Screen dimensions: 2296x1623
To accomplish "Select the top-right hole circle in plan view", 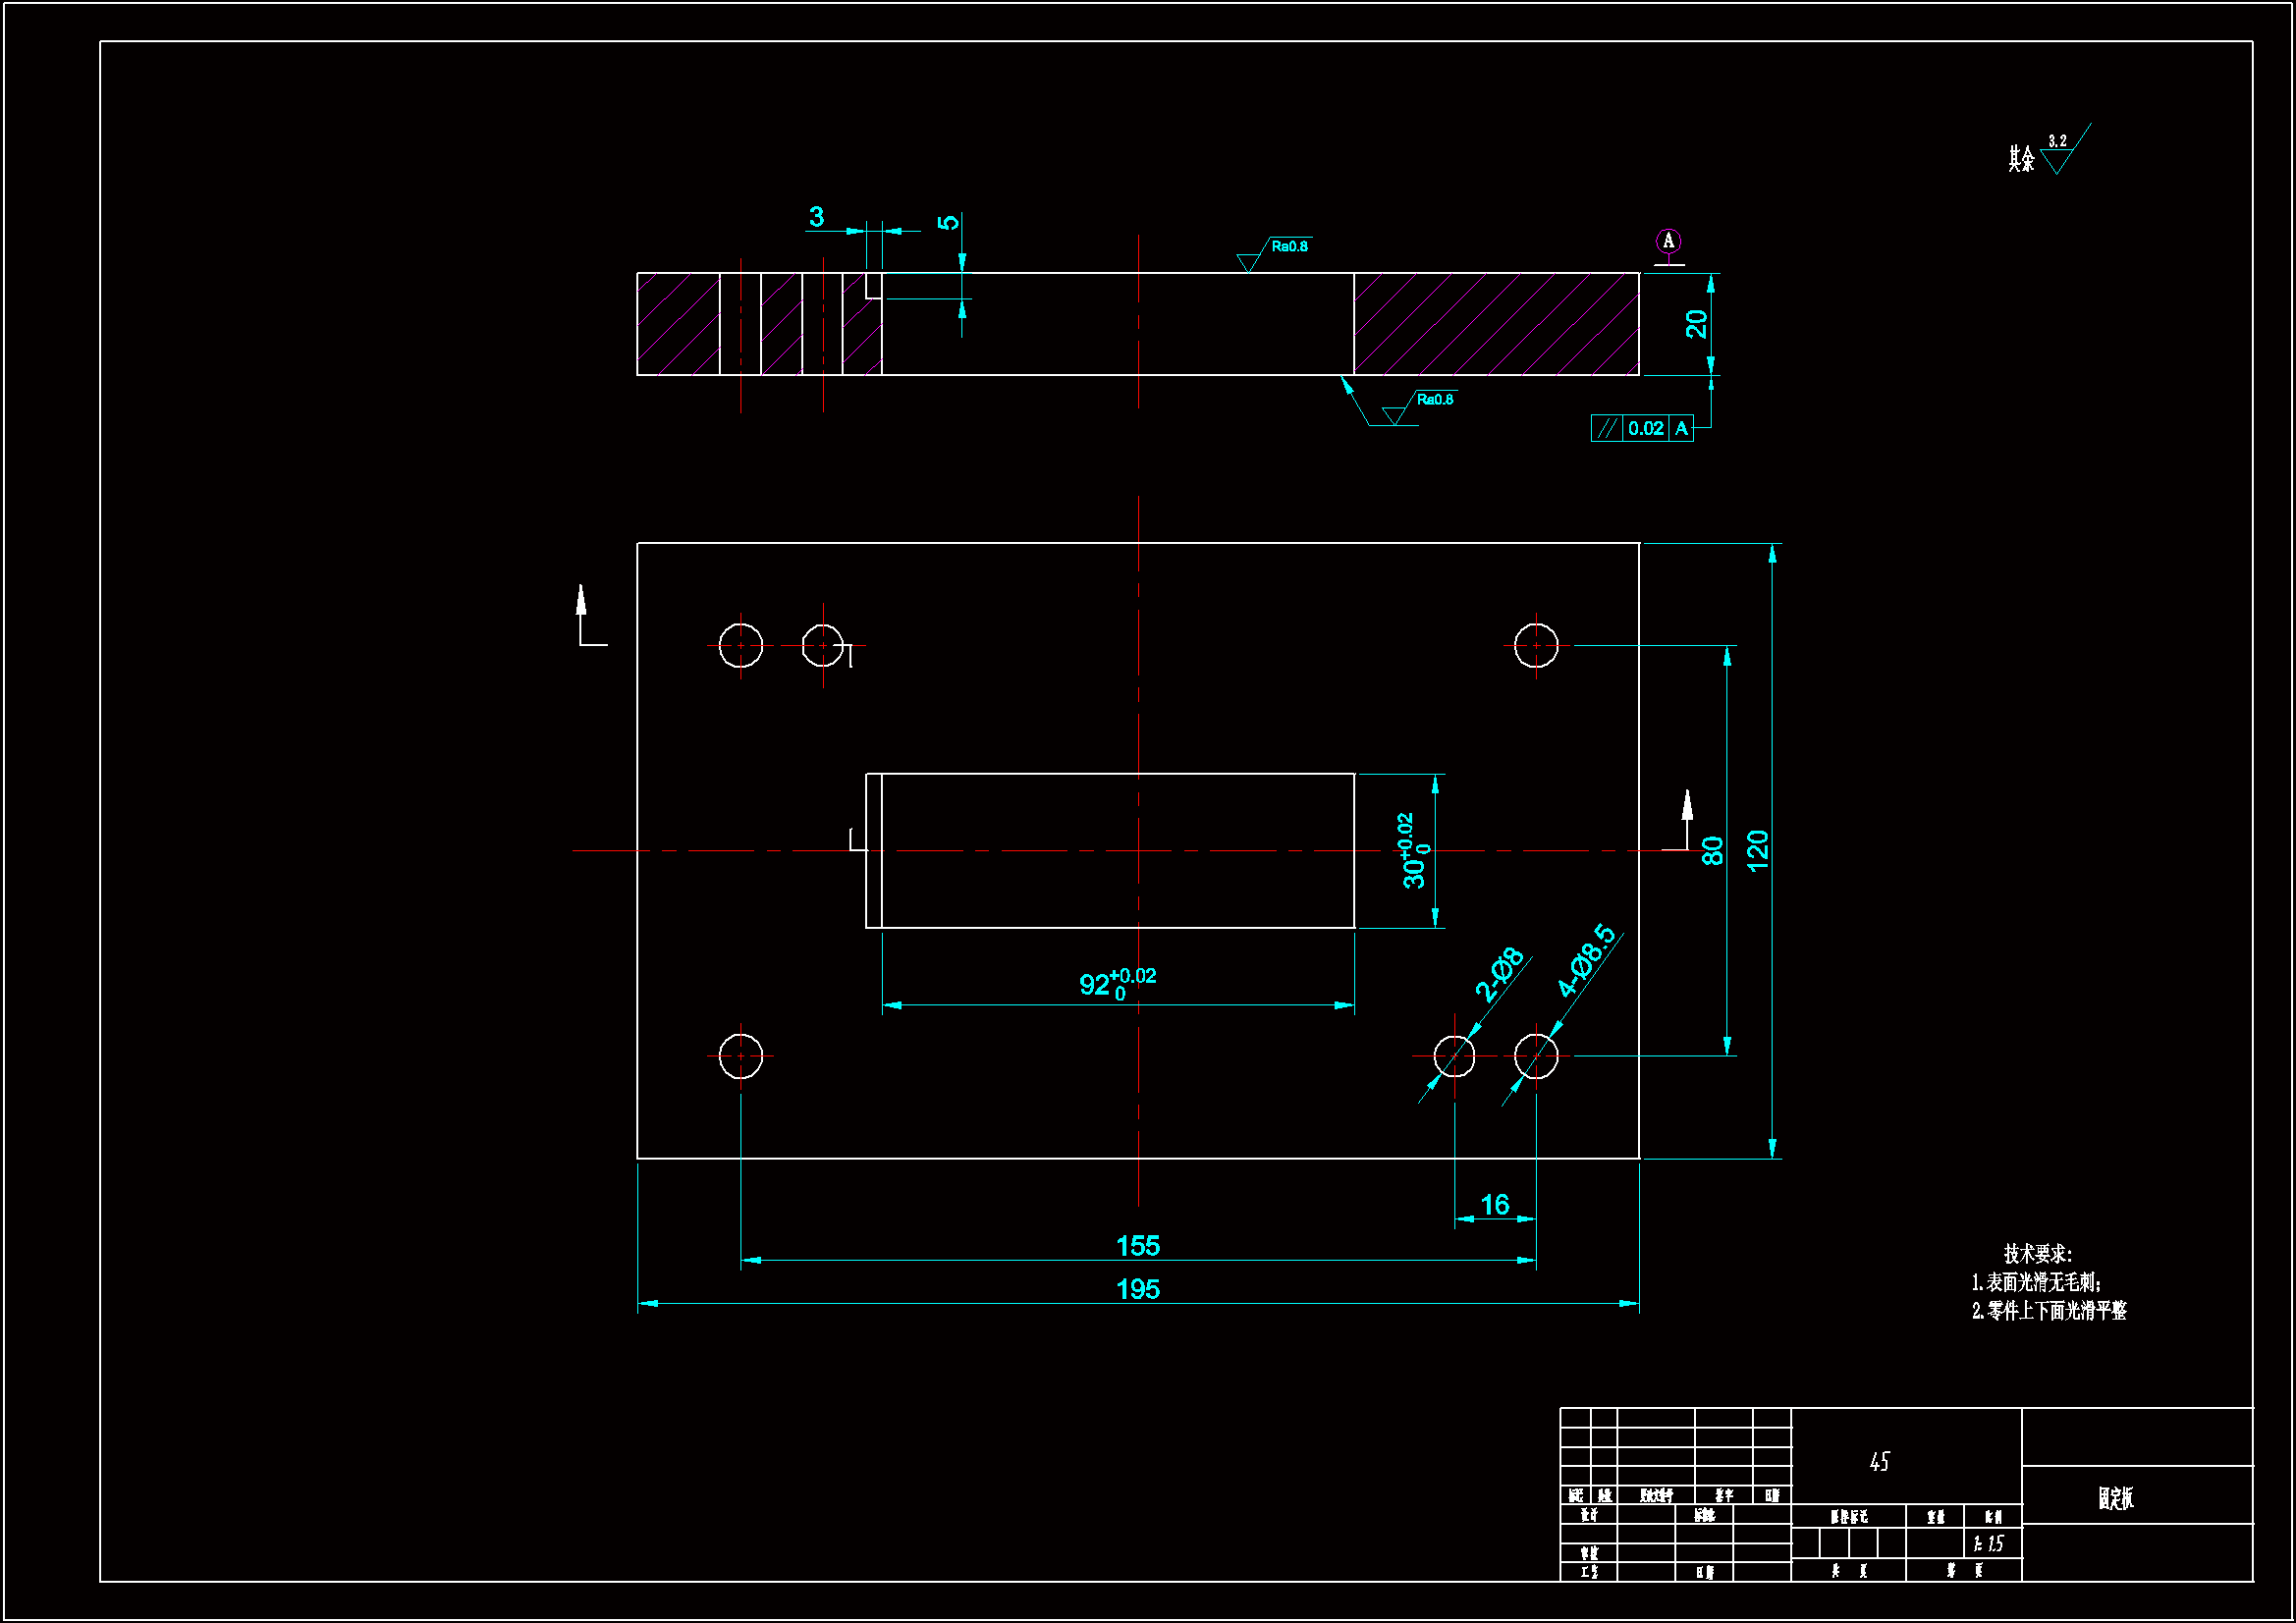I will (x=1536, y=645).
